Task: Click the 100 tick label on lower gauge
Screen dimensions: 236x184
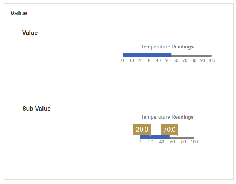Action: [x=194, y=142]
